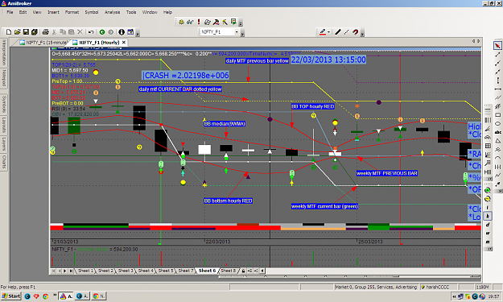Switch to Sheet 1 tab
This screenshot has width=503, height=302.
(85, 271)
